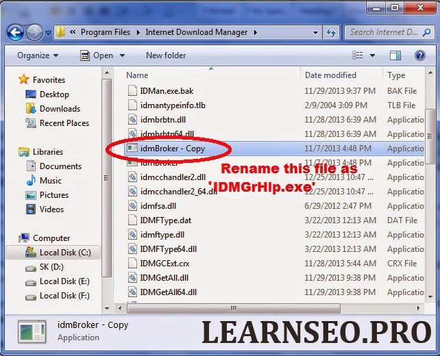Image resolution: width=440 pixels, height=356 pixels.
Task: Open the address bar history dropdown
Action: (x=316, y=32)
